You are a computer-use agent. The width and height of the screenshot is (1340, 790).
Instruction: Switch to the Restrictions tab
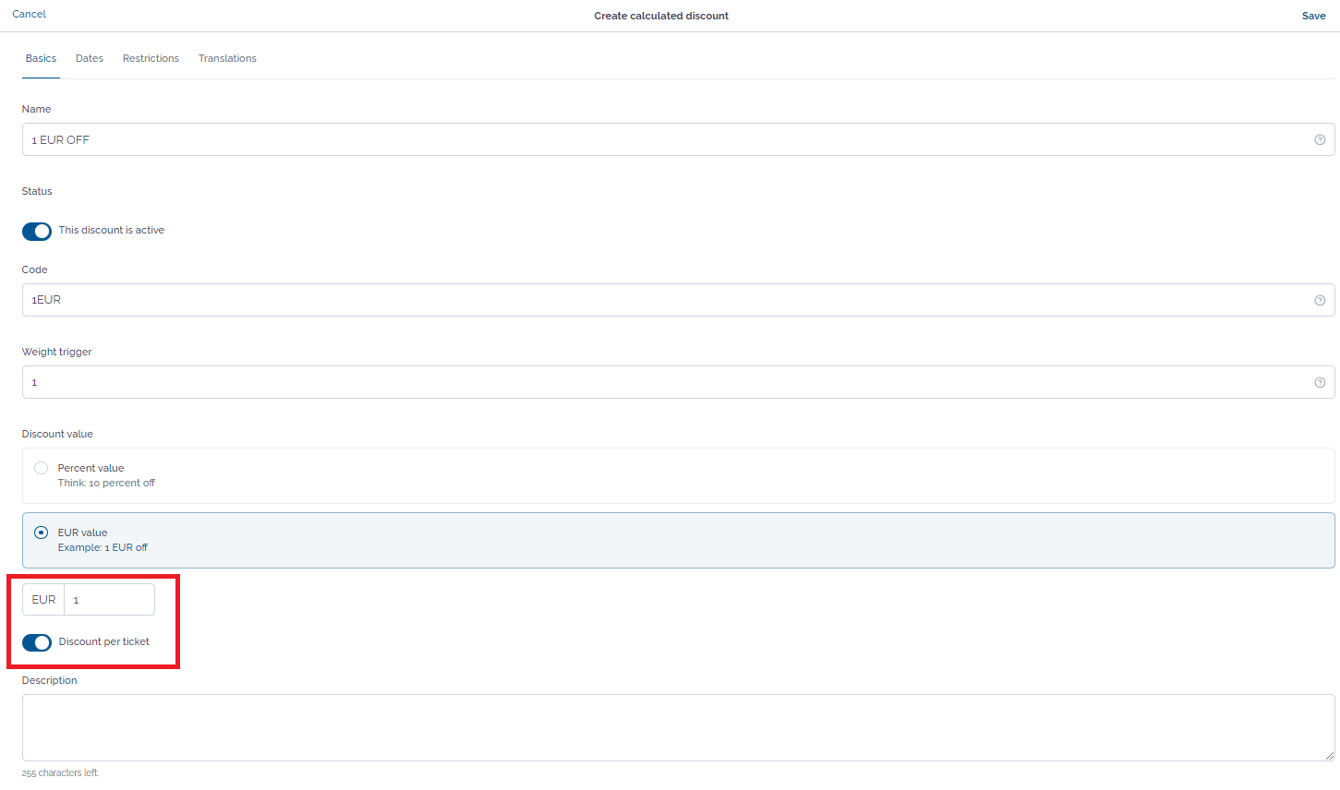pyautogui.click(x=151, y=58)
